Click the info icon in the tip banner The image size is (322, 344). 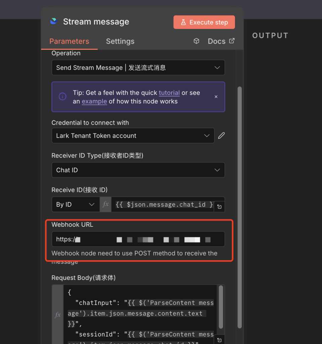point(62,96)
